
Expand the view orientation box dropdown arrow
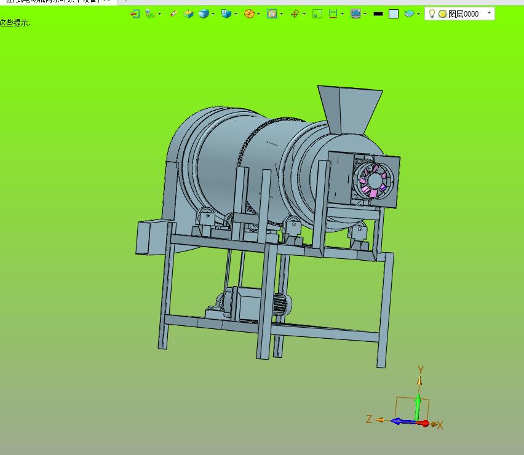236,14
